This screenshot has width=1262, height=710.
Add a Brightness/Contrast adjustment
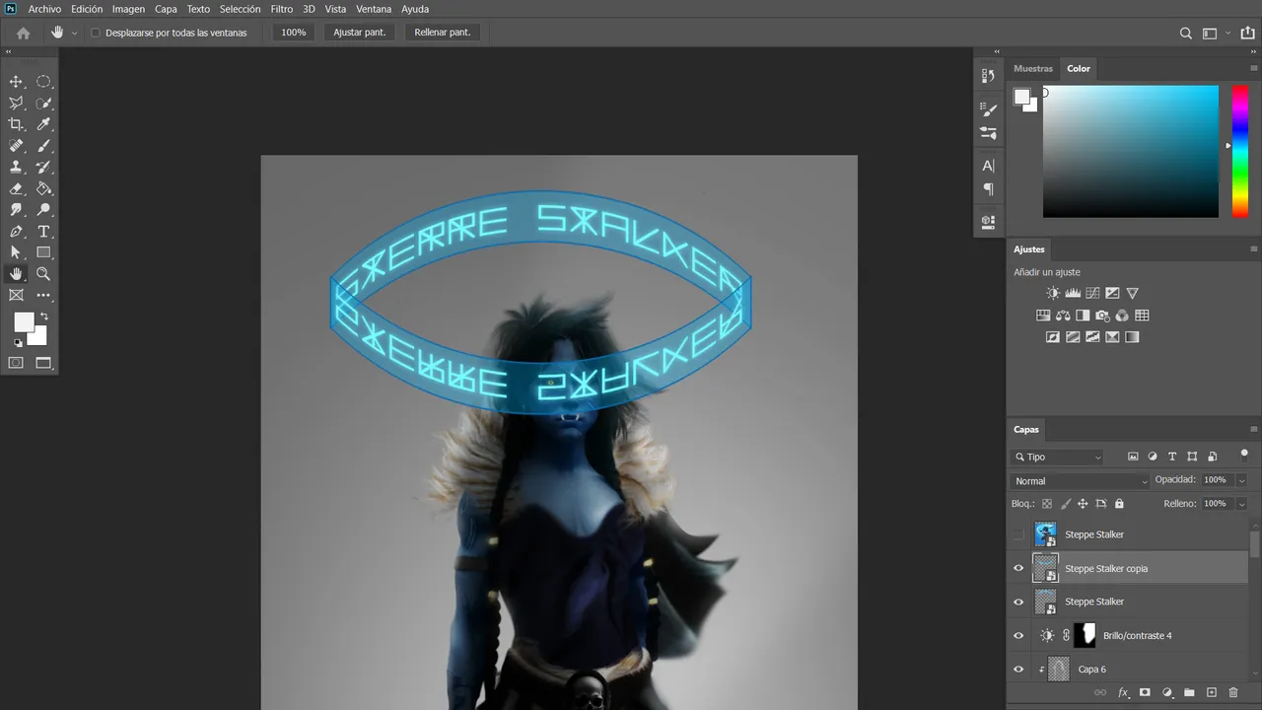pyautogui.click(x=1053, y=293)
